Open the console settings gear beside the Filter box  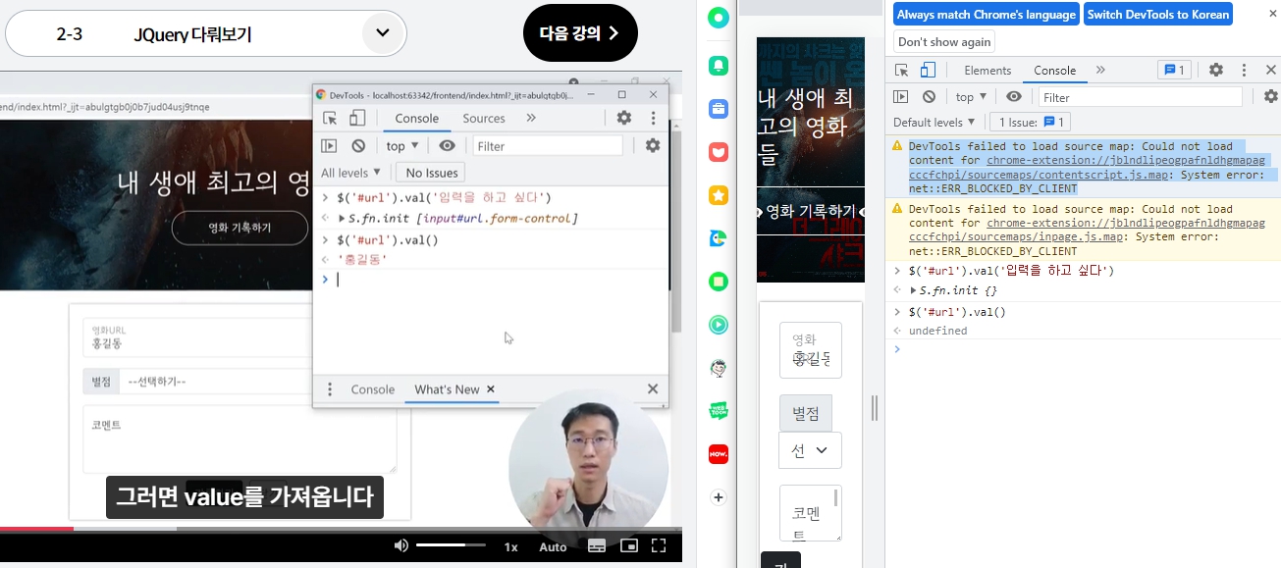[1271, 96]
